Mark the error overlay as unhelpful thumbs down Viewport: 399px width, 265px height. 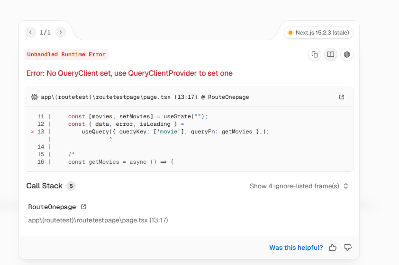tap(348, 247)
